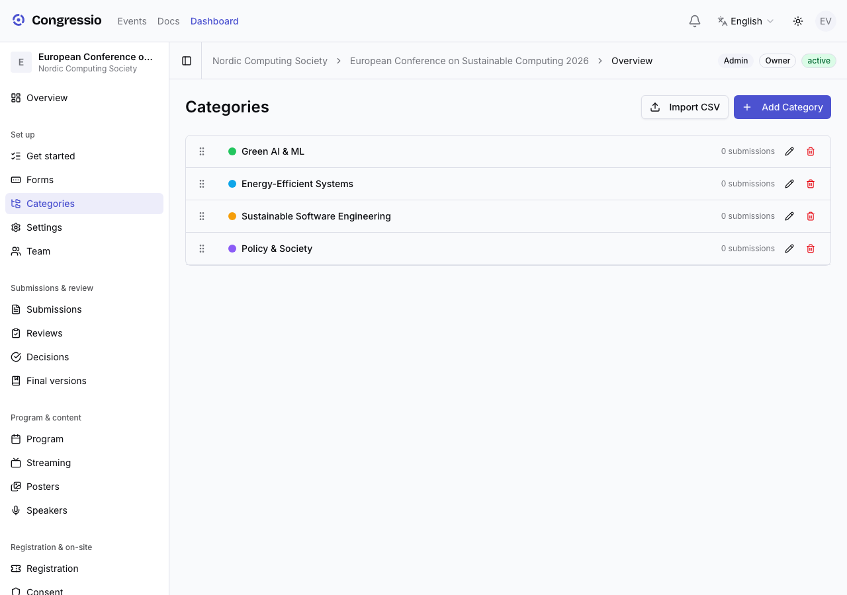Toggle the light/dark theme sun icon
Screen dimensions: 847x595
(x=798, y=21)
